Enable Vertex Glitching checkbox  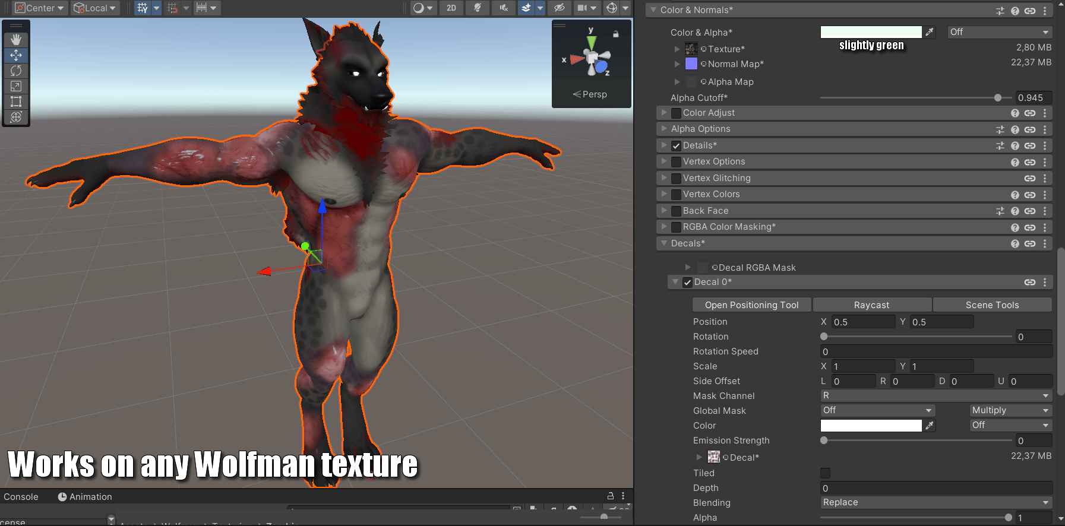pos(676,178)
